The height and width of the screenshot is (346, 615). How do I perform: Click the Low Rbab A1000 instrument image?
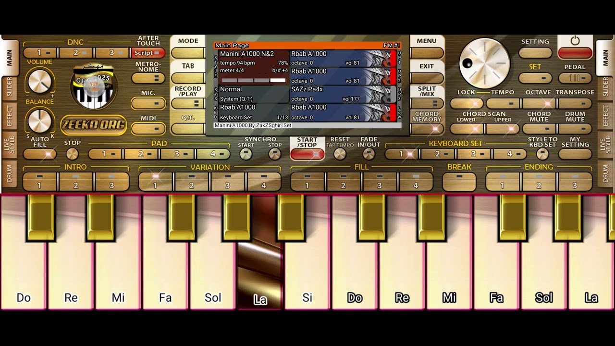[x=377, y=112]
